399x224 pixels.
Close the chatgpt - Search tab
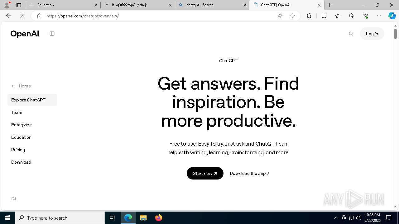point(245,5)
